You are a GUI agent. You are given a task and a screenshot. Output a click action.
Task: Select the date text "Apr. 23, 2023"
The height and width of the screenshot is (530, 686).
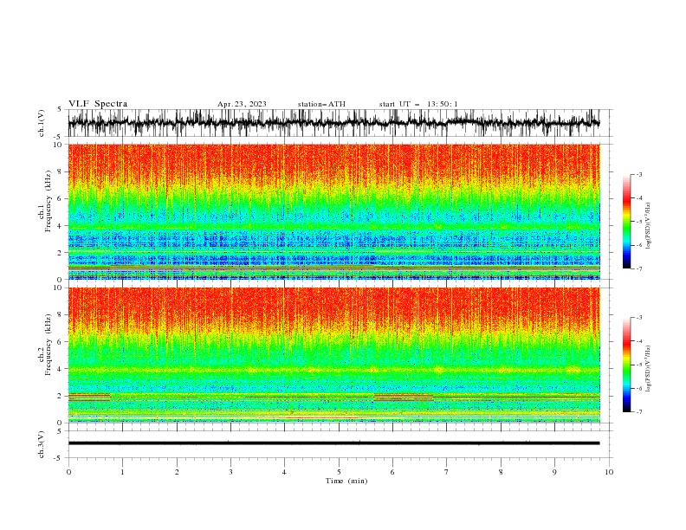tap(242, 104)
